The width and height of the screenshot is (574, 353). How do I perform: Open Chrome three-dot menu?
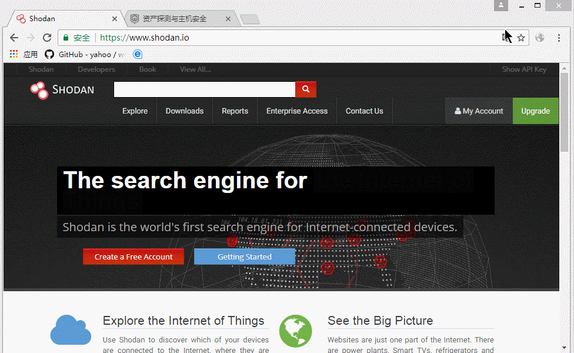pyautogui.click(x=559, y=38)
